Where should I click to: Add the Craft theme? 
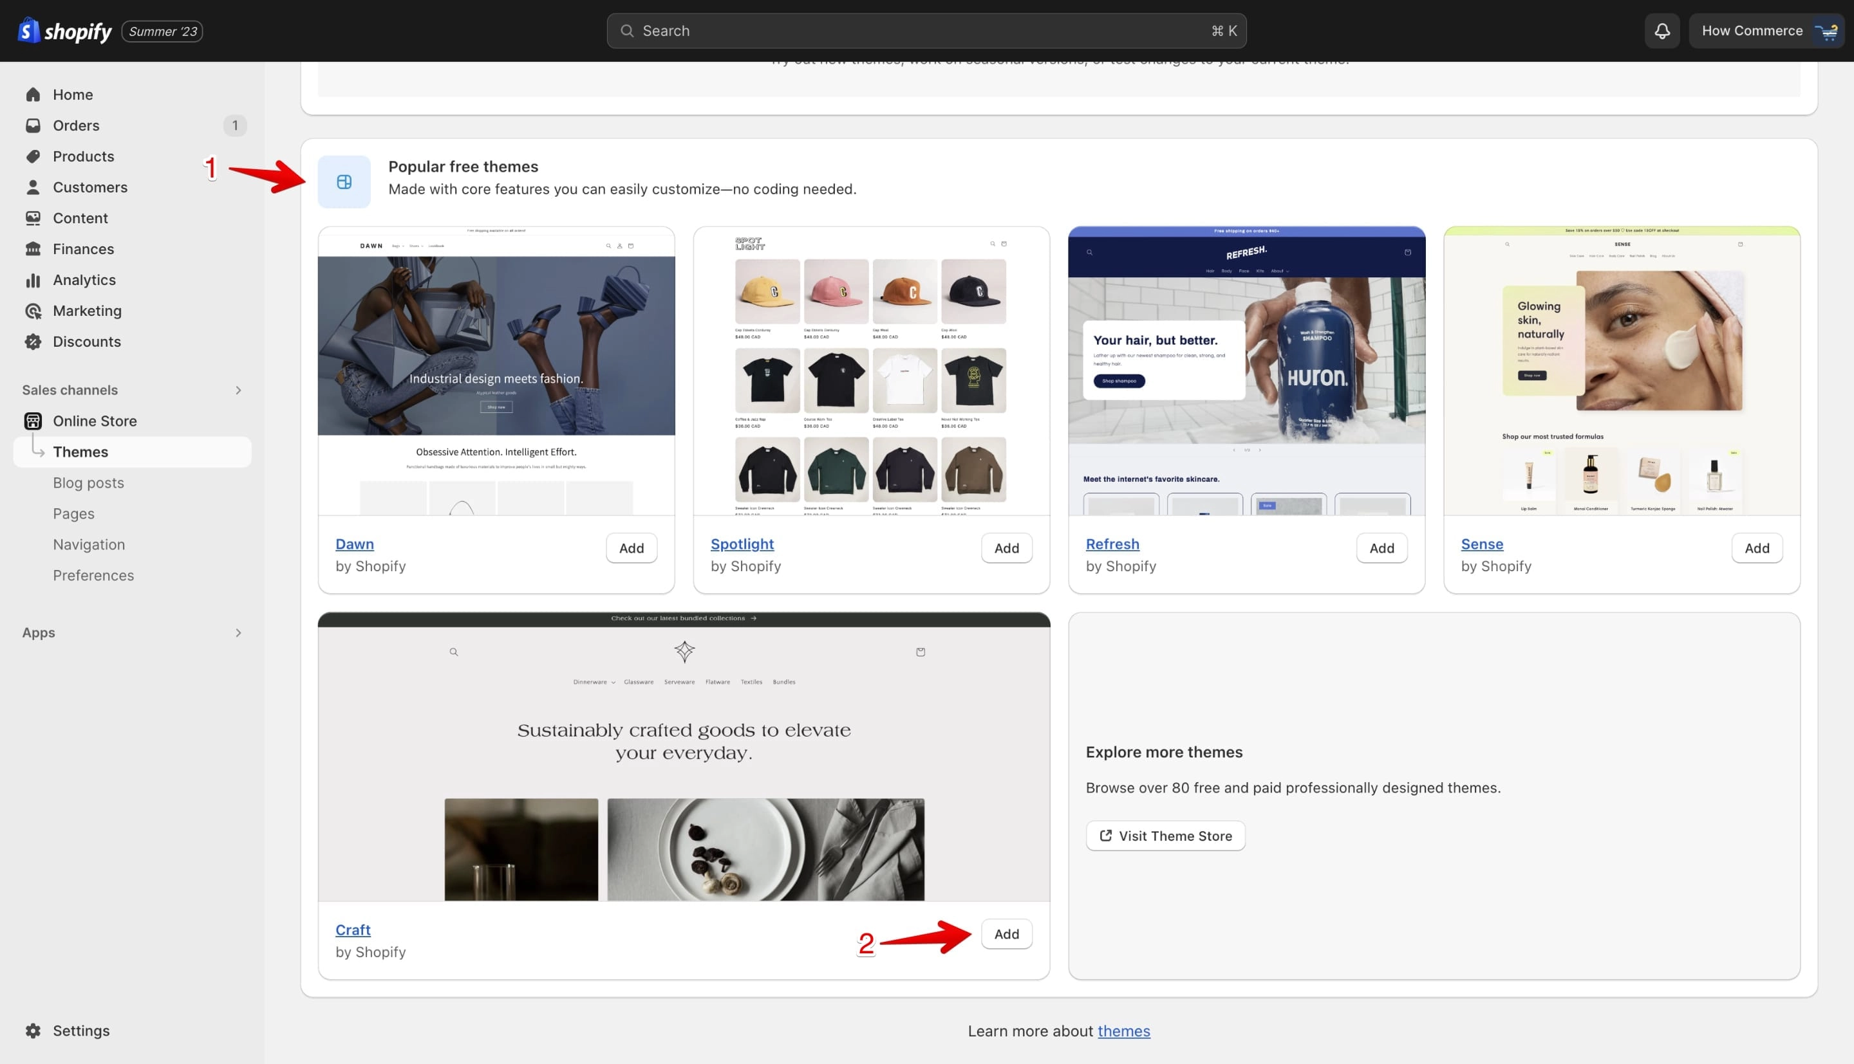pos(1007,934)
